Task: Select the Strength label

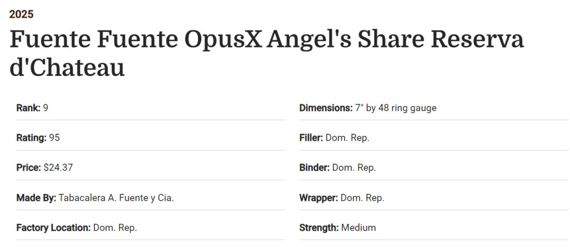Action: (319, 228)
